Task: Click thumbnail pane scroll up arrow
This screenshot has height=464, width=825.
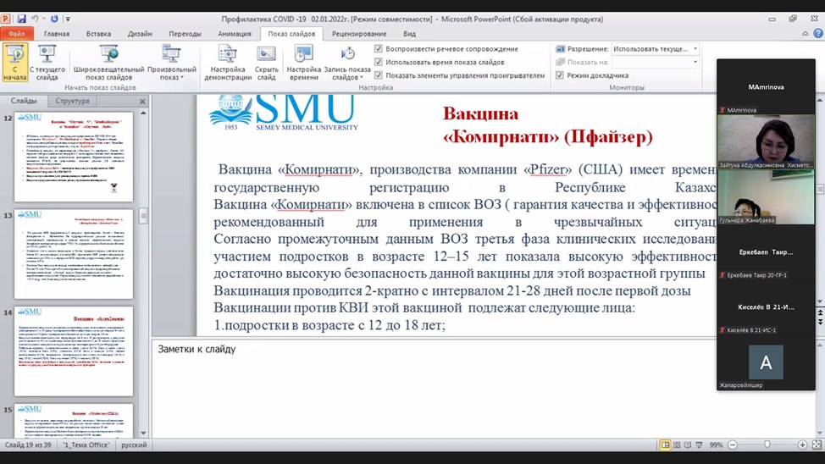Action: 143,113
